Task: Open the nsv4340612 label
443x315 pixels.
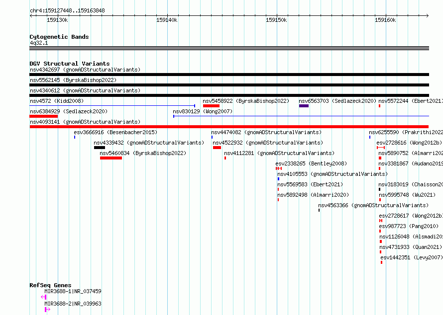Action: [x=85, y=90]
